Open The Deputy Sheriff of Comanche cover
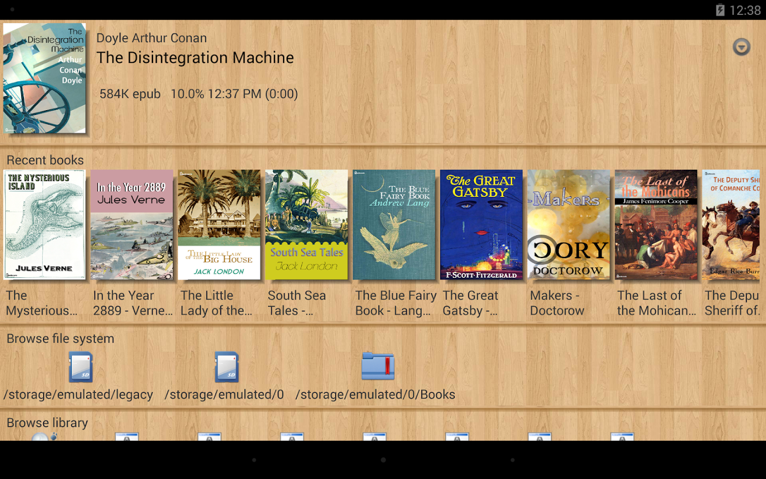Image resolution: width=766 pixels, height=479 pixels. (x=731, y=225)
